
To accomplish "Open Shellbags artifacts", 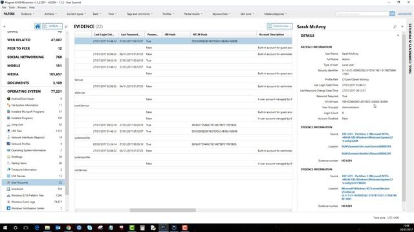I will point(34,157).
